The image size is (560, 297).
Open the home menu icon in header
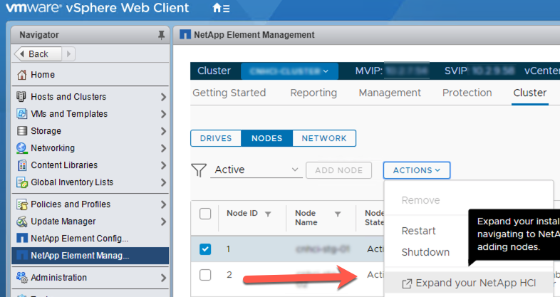coord(221,8)
